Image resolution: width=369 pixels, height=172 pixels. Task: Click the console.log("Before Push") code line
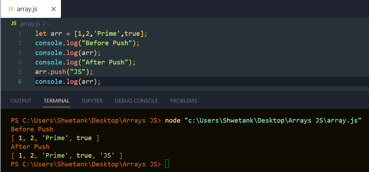[x=87, y=43]
